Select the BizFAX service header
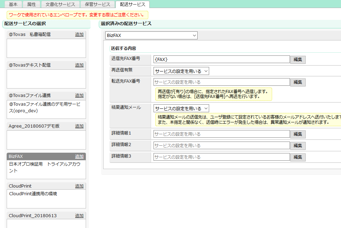The height and width of the screenshot is (228, 341). pyautogui.click(x=38, y=157)
